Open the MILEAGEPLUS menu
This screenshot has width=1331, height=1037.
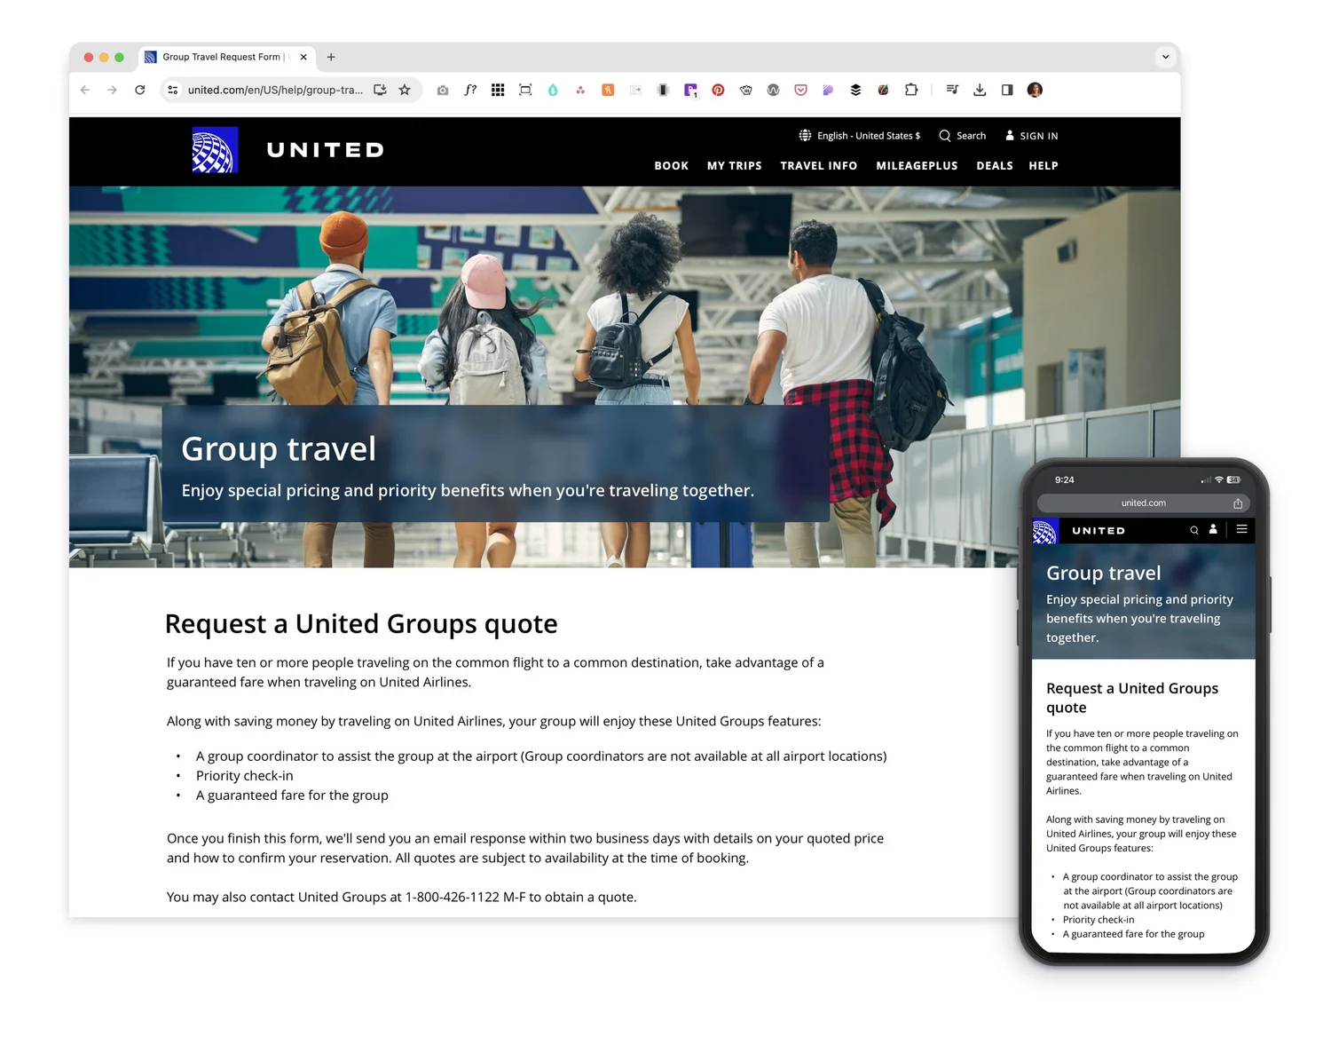[x=917, y=165]
